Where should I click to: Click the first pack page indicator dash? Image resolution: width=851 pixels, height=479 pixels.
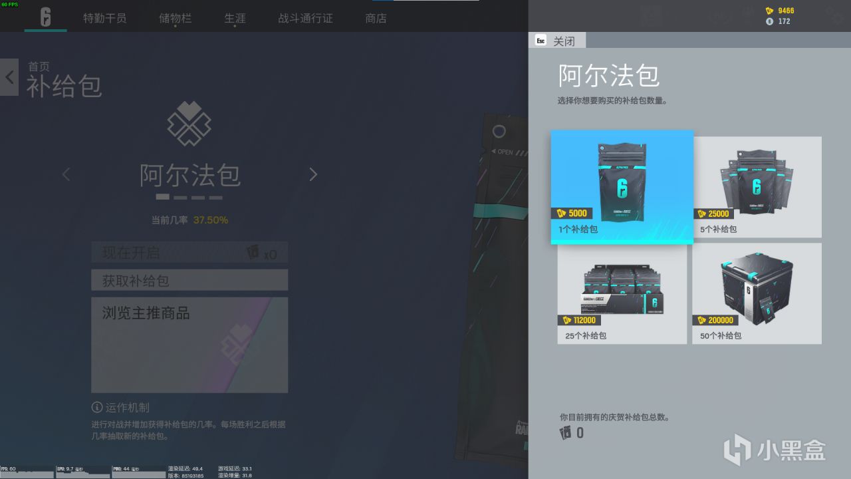162,197
